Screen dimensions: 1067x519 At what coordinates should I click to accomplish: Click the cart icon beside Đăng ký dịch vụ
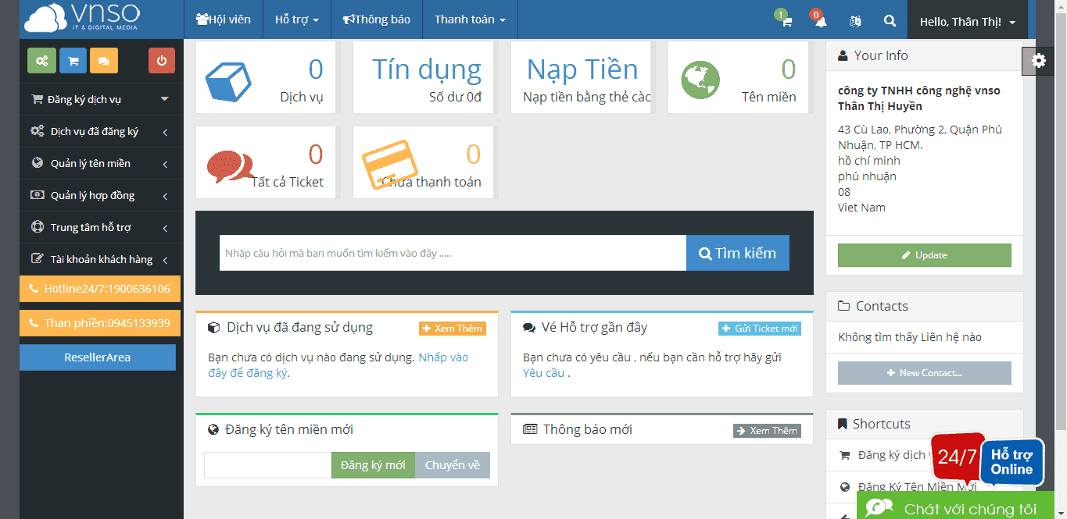37,99
